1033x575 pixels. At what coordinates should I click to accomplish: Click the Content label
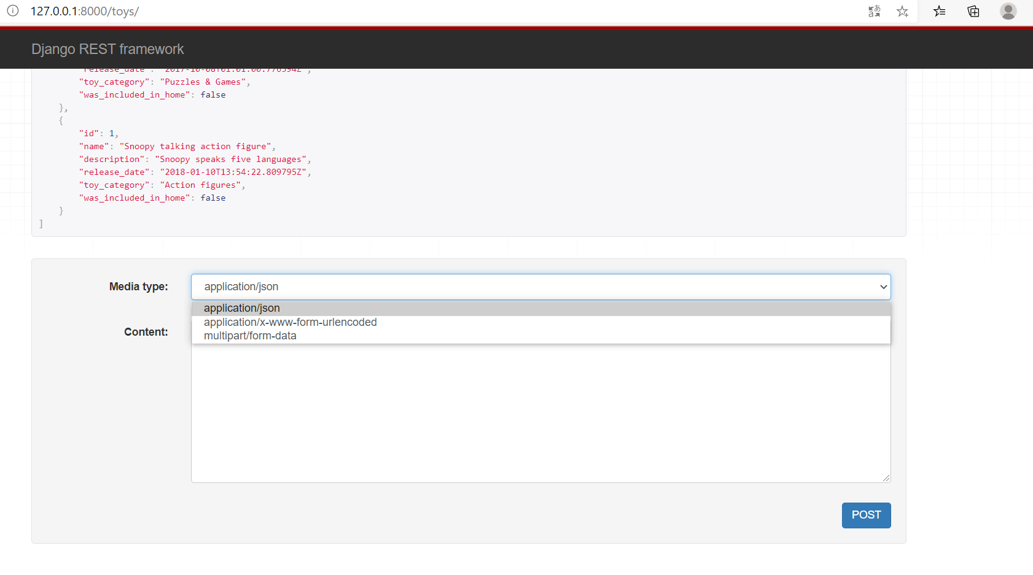click(x=146, y=332)
